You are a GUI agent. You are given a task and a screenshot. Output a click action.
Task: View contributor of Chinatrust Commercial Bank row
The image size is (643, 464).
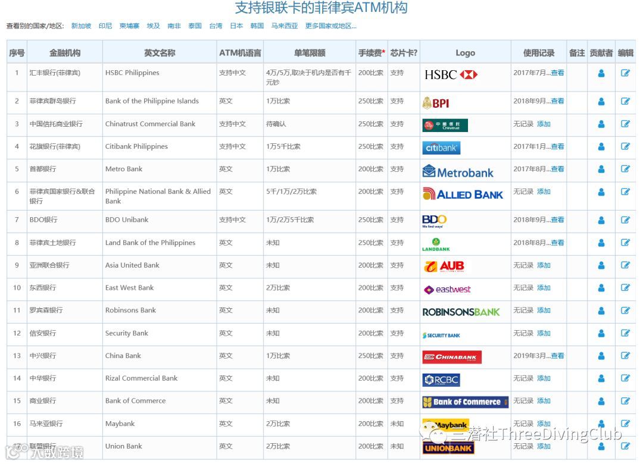click(601, 124)
